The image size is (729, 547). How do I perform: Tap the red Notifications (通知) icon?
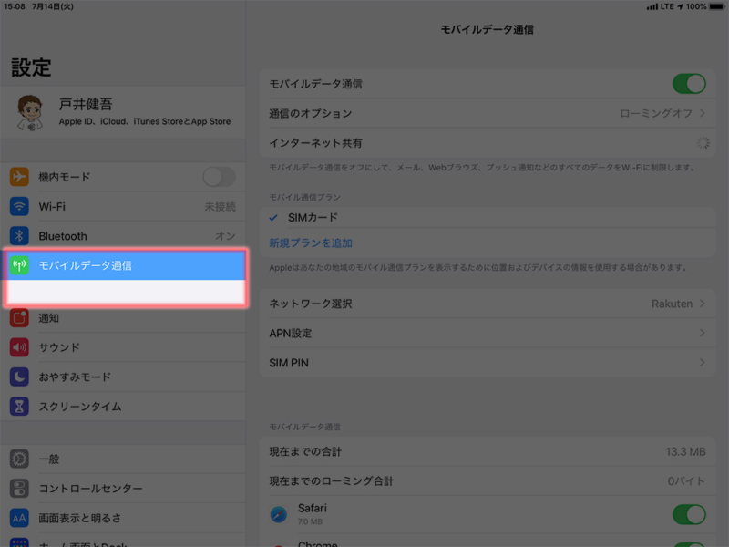tap(19, 318)
